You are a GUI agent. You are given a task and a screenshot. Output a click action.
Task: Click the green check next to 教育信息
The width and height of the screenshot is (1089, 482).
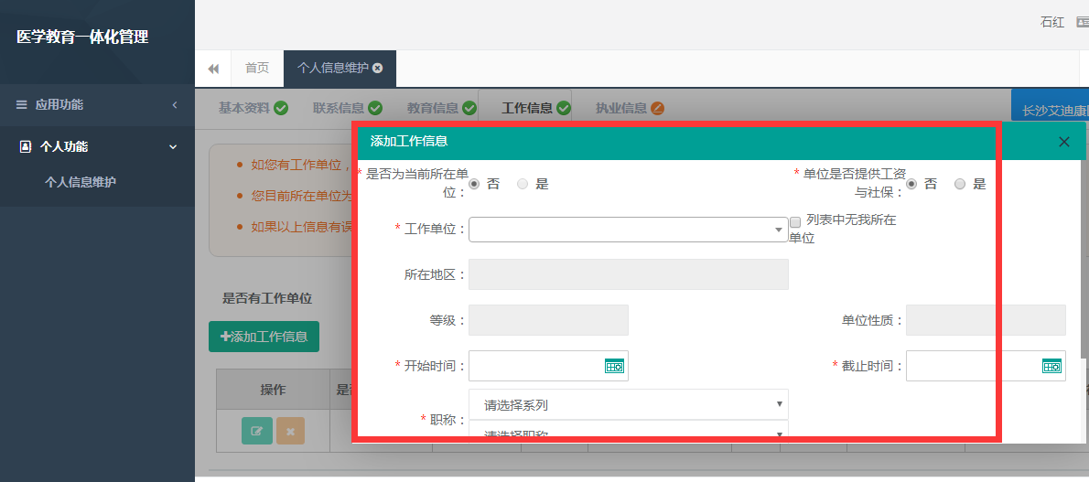pos(469,108)
